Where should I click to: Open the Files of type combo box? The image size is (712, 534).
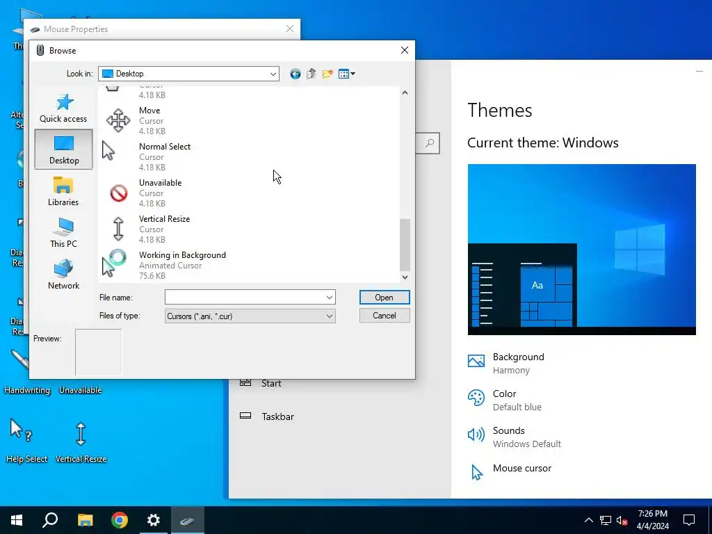pos(250,316)
